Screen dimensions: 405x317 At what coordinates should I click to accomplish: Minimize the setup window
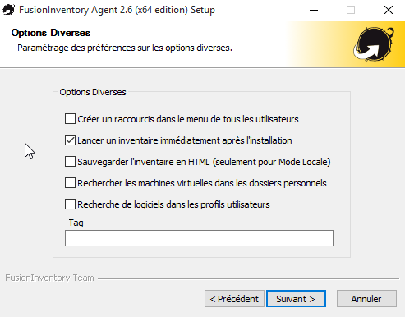pyautogui.click(x=314, y=10)
